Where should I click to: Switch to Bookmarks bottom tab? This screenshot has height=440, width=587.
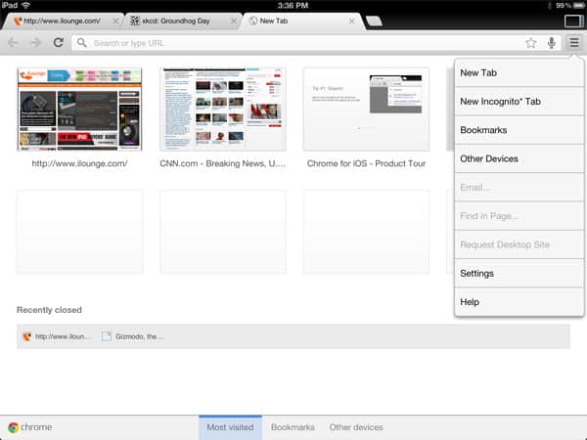click(x=293, y=427)
